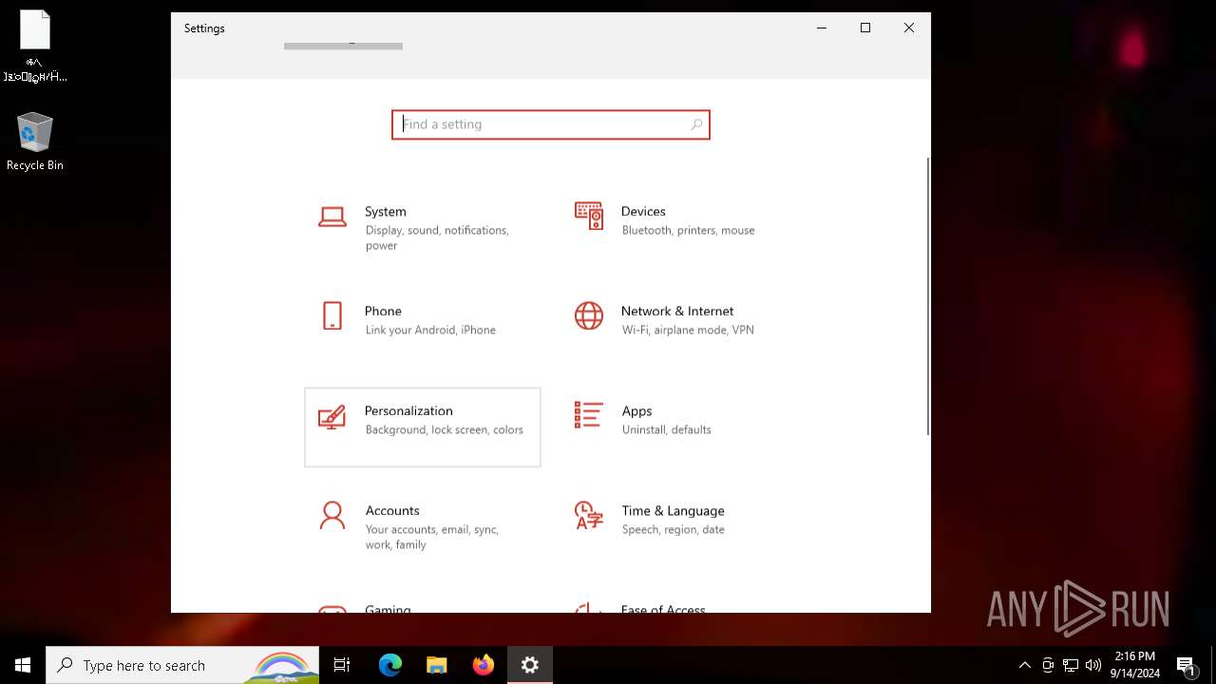
Task: Open the Personalization paintbrush icon
Action: point(332,416)
